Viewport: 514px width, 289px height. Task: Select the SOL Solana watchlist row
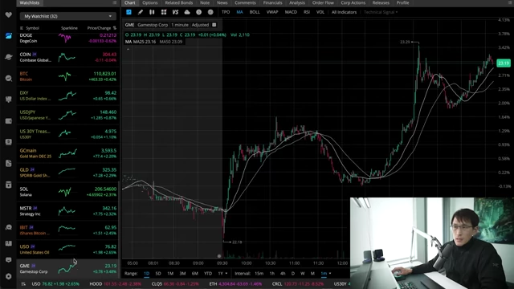(67, 192)
